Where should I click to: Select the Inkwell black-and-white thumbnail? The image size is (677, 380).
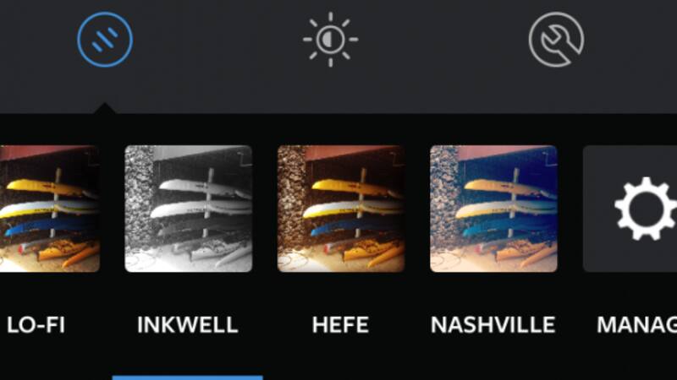(x=188, y=209)
